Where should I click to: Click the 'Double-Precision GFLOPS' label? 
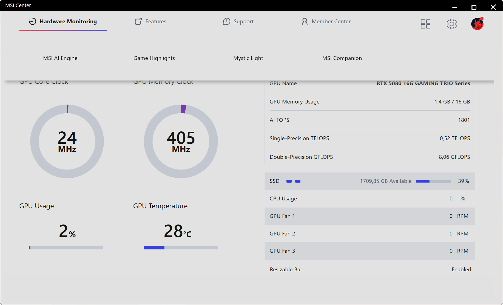(301, 157)
